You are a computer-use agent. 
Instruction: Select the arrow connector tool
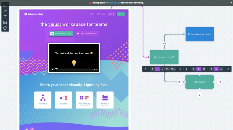[x=5, y=11]
